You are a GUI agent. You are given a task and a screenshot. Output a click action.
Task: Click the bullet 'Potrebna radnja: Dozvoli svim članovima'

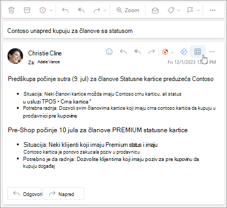coord(119,112)
